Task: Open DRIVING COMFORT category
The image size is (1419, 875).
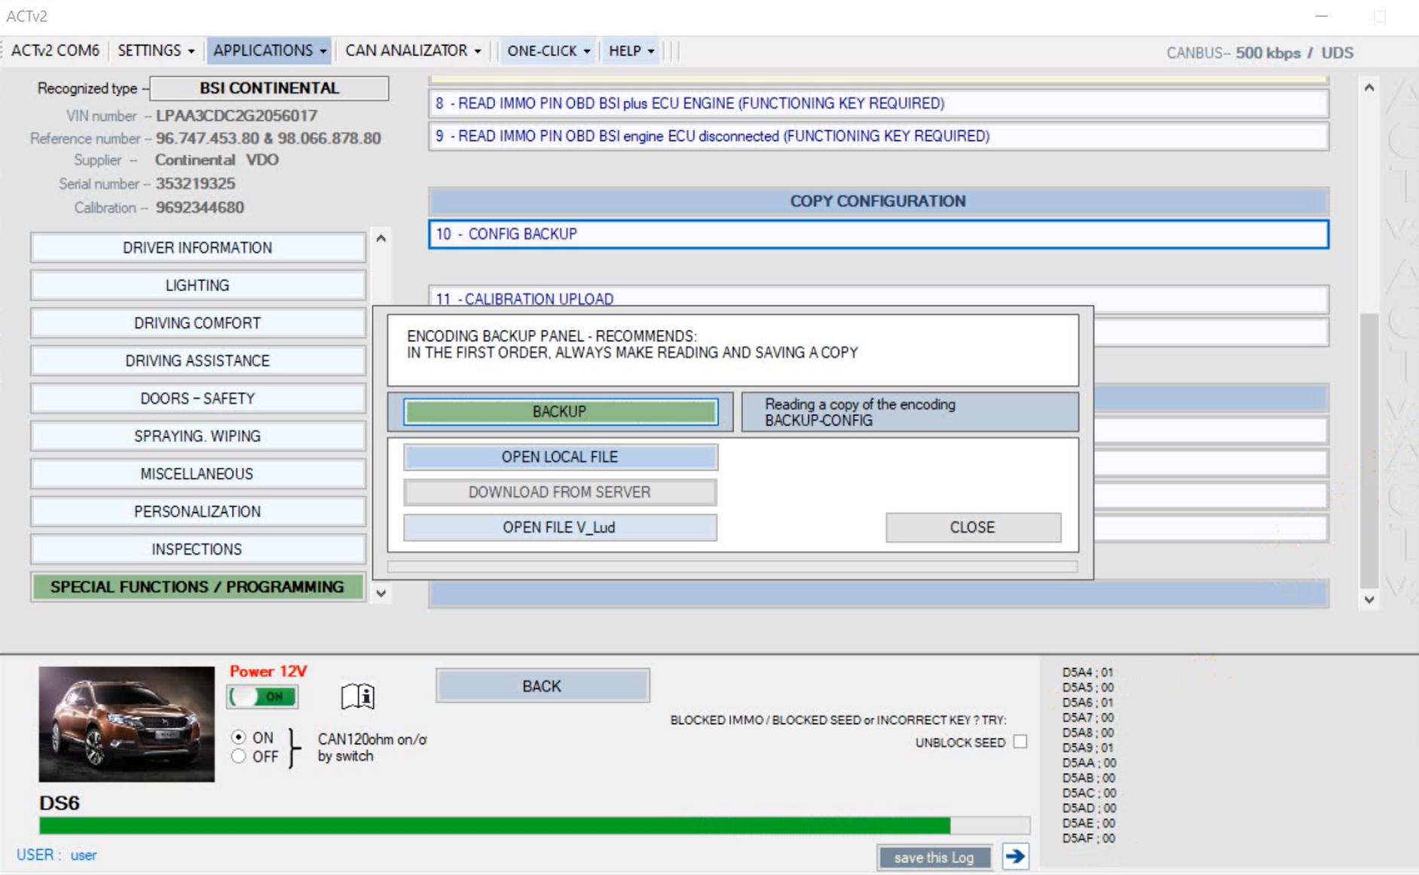Action: [197, 323]
